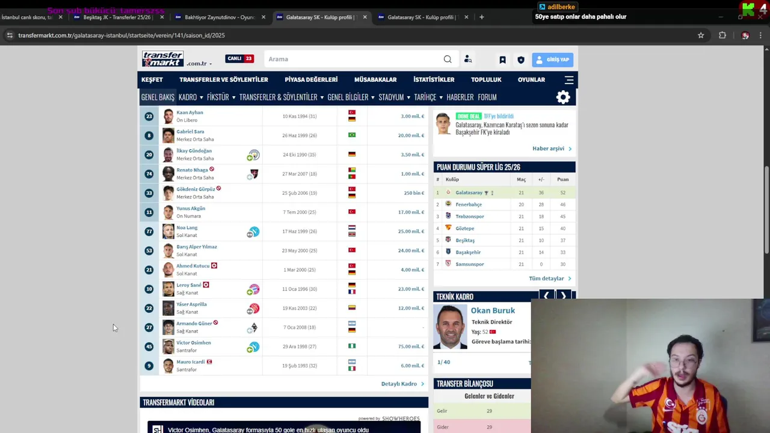770x433 pixels.
Task: Expand the KADRO dropdown
Action: click(190, 97)
